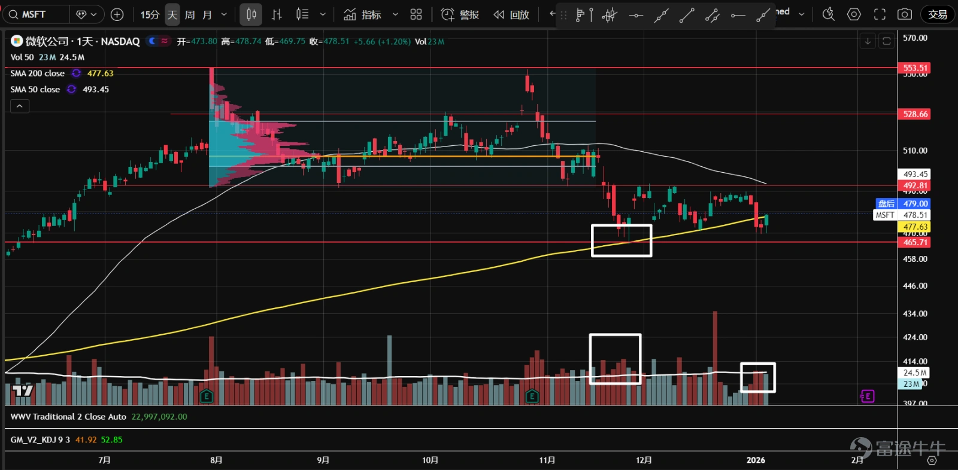Open time axis settings gear icon
Screen dimensions: 958x470
[932, 460]
